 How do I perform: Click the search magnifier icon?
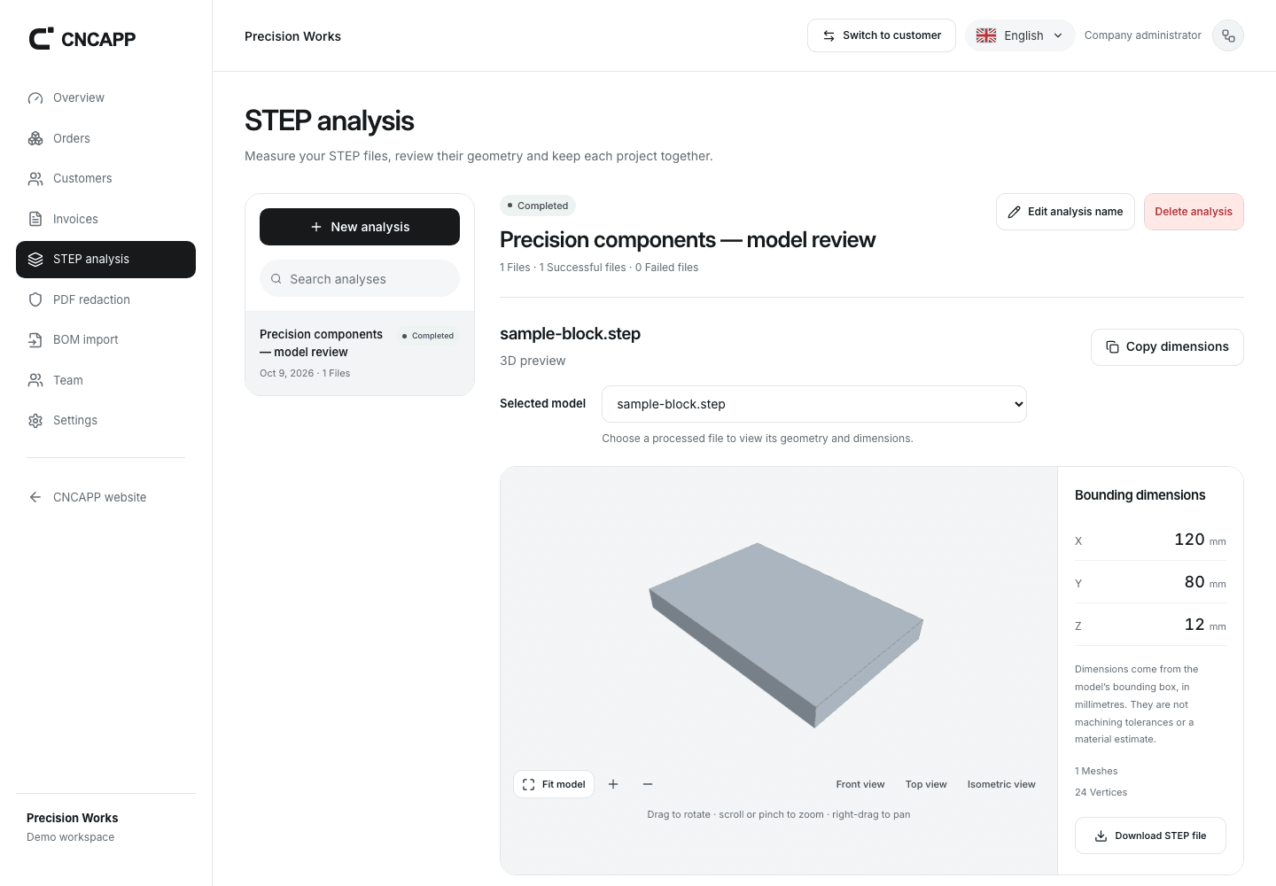[x=276, y=279]
